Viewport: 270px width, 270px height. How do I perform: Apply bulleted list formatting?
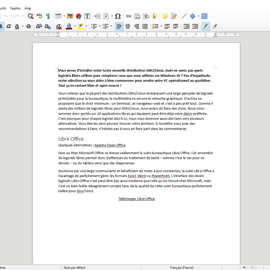94,26
